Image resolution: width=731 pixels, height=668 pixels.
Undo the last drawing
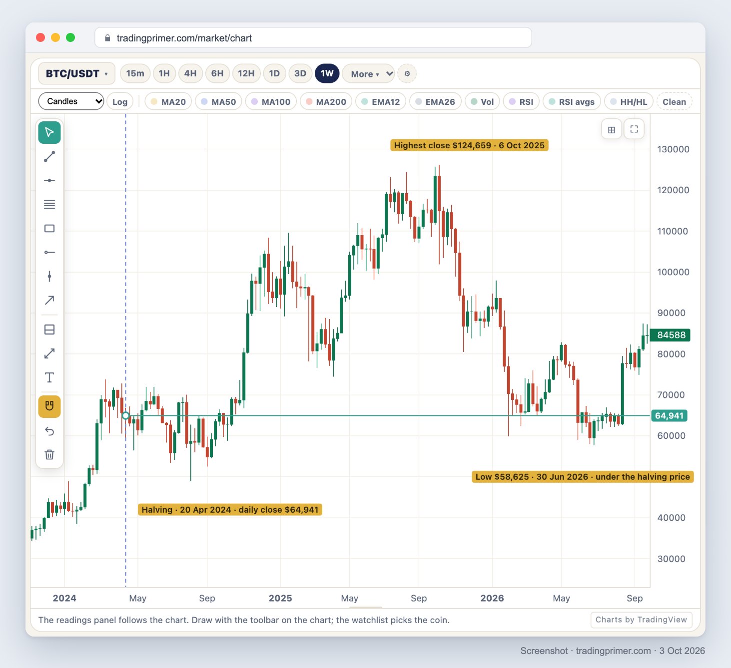click(49, 431)
